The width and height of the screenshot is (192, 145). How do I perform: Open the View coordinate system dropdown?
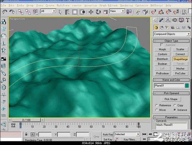(x=117, y=11)
